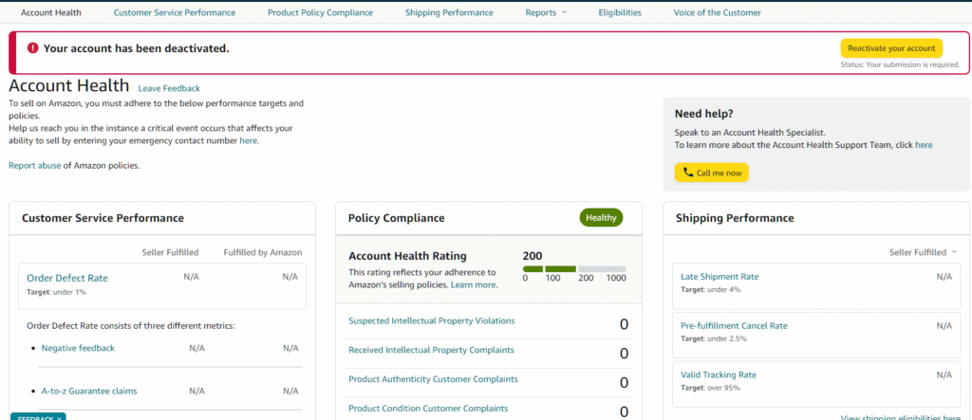This screenshot has width=972, height=420.
Task: Open the Eligibilities tab
Action: [620, 12]
